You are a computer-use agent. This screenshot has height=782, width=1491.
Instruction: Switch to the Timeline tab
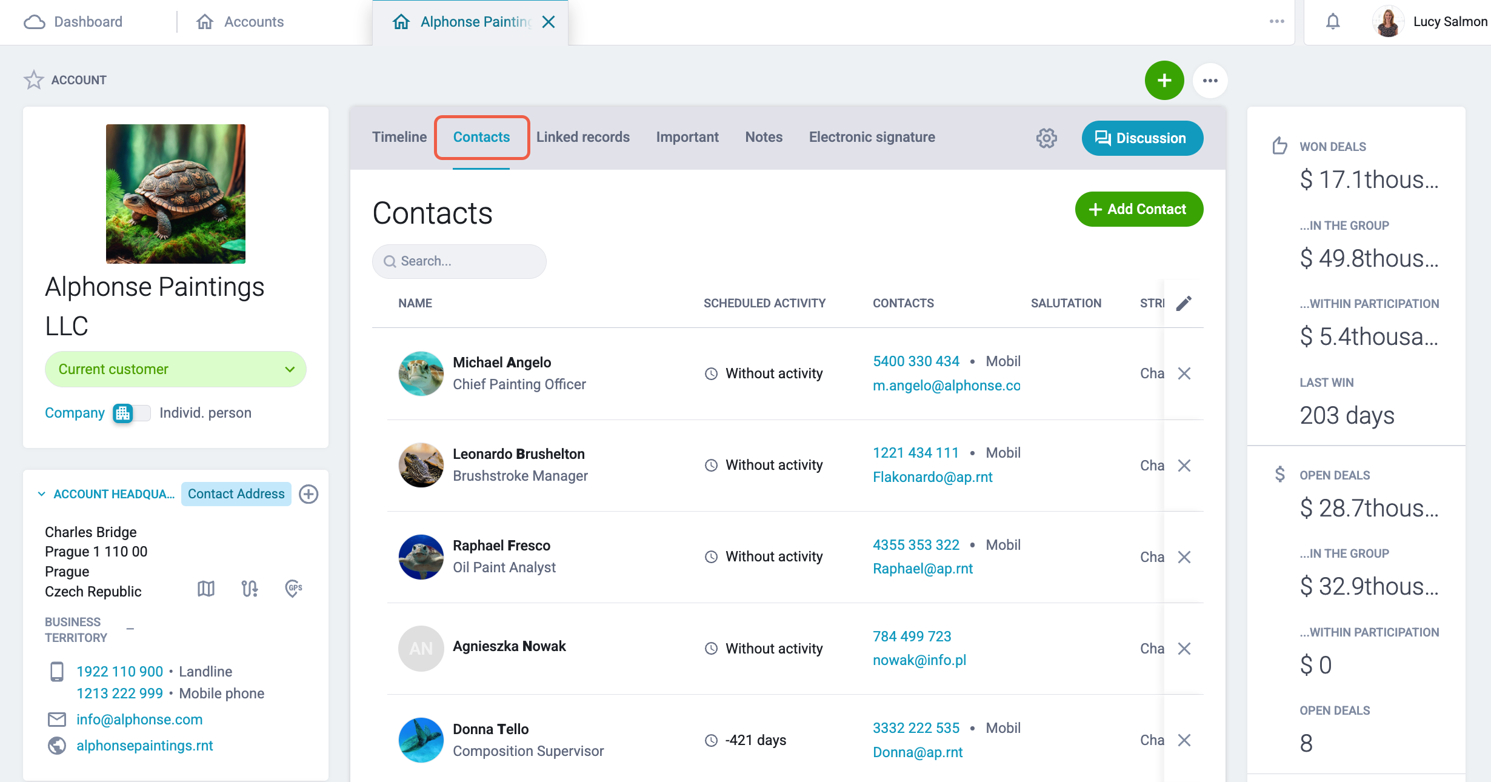399,137
